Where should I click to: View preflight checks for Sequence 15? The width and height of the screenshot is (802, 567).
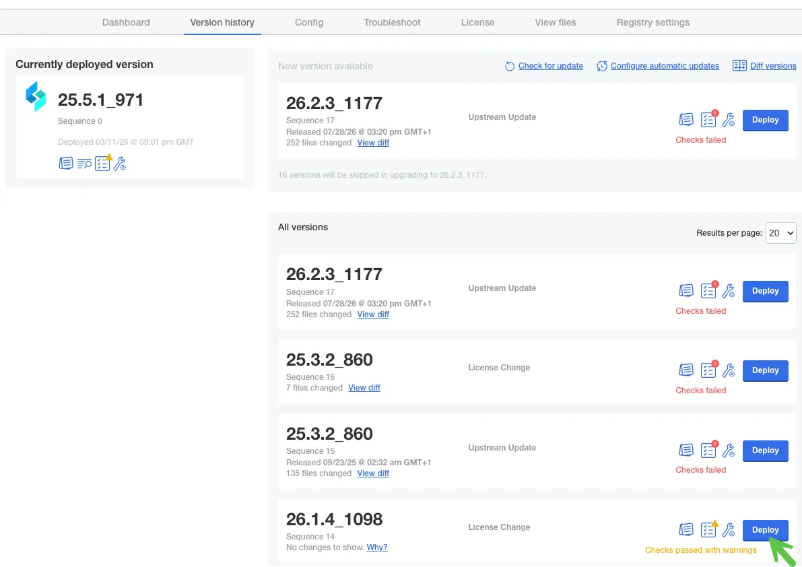709,449
